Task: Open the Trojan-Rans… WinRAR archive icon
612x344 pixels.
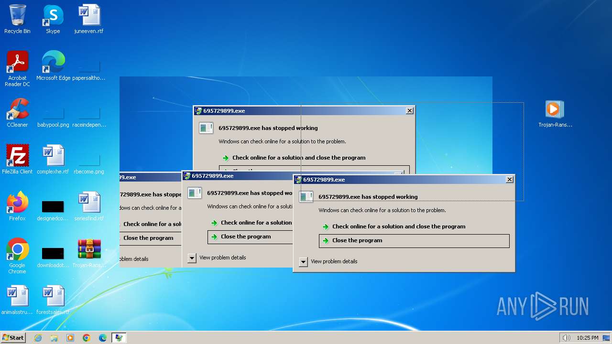Action: tap(89, 253)
